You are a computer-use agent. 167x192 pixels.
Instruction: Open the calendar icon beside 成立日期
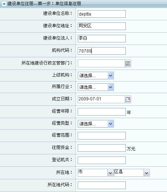(x=128, y=99)
